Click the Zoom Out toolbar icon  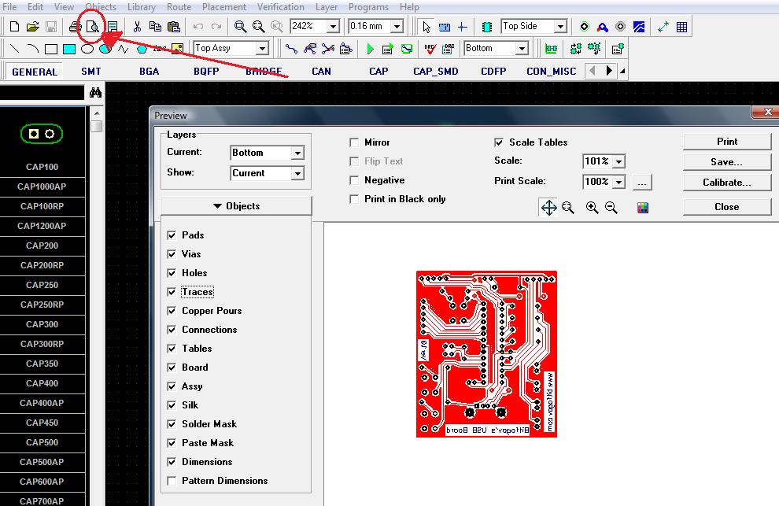pyautogui.click(x=258, y=27)
